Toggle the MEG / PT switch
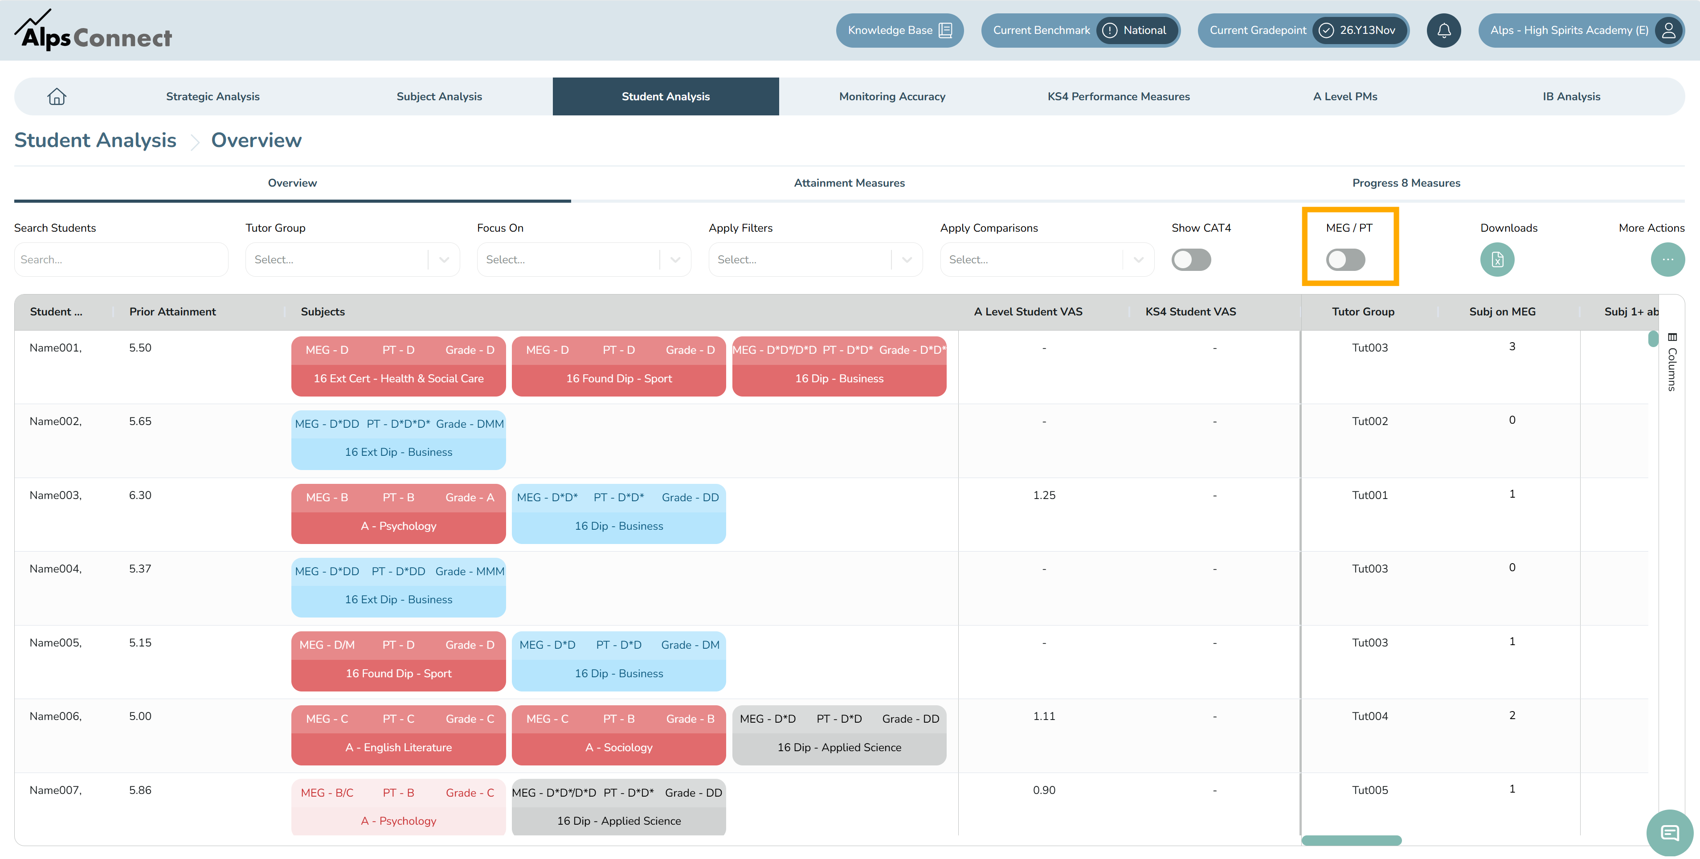The width and height of the screenshot is (1700, 859). (1345, 260)
